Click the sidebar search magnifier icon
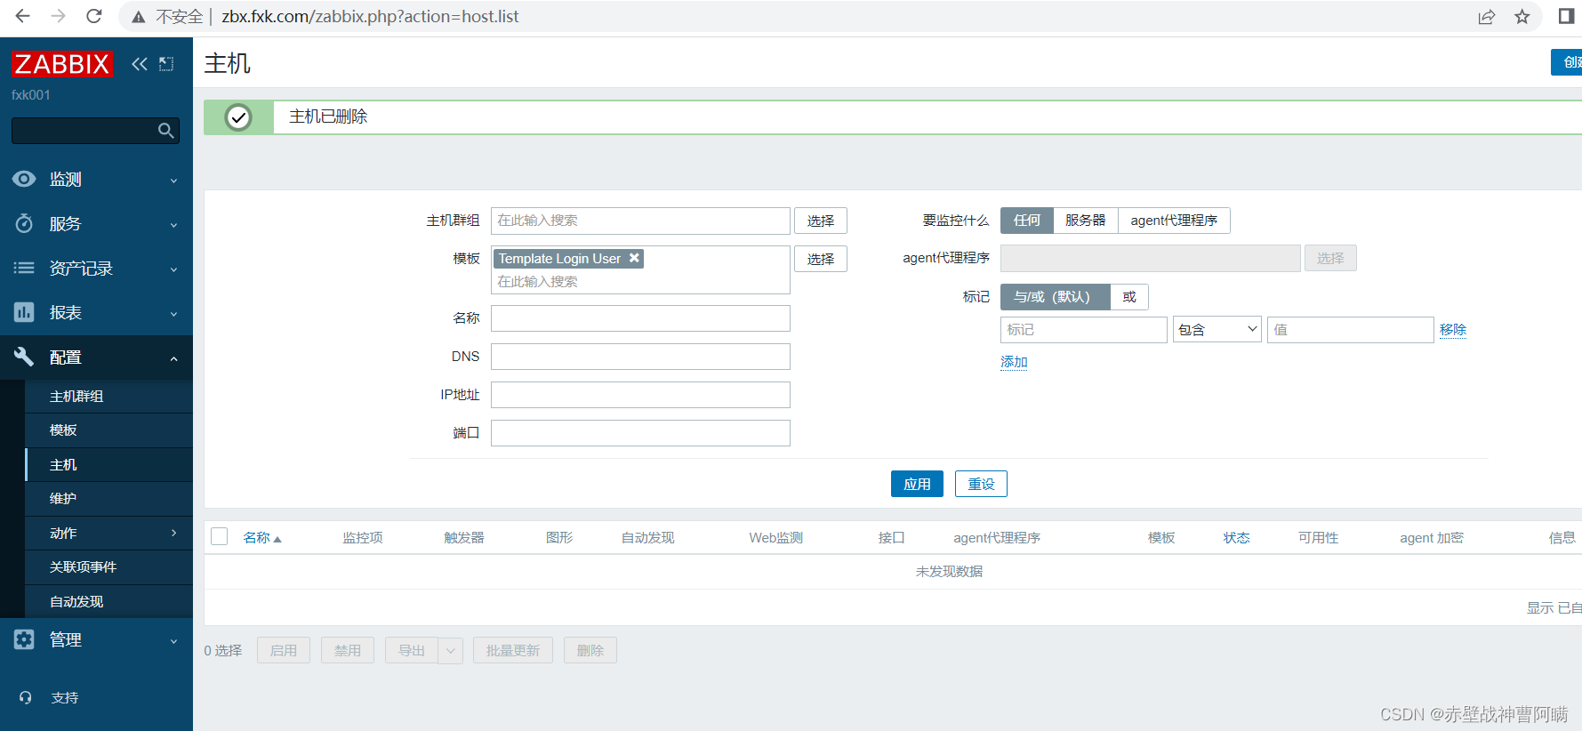The image size is (1582, 731). coord(165,131)
